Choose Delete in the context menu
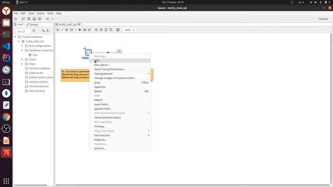333x187 pixels. (x=120, y=91)
